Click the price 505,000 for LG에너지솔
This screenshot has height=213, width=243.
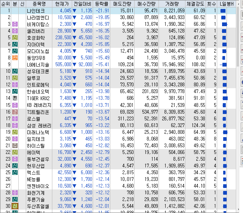pyautogui.click(x=64, y=64)
